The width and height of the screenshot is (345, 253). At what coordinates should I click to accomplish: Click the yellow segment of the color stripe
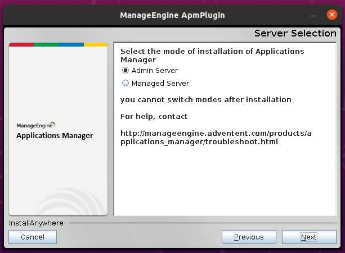coord(96,44)
